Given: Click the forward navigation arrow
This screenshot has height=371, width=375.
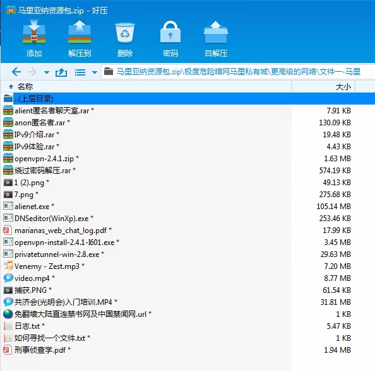Looking at the screenshot, I should coord(32,72).
